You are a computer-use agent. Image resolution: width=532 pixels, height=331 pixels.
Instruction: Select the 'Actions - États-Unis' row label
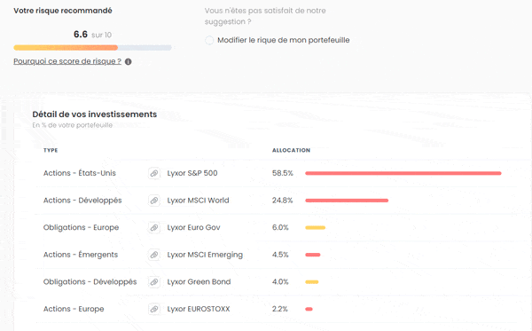[80, 173]
